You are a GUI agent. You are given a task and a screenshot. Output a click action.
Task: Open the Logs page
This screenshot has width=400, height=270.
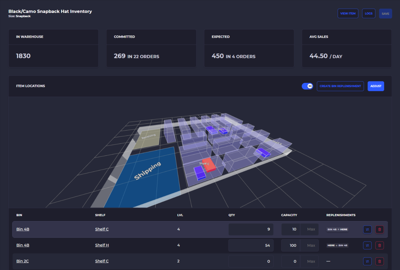pyautogui.click(x=368, y=14)
